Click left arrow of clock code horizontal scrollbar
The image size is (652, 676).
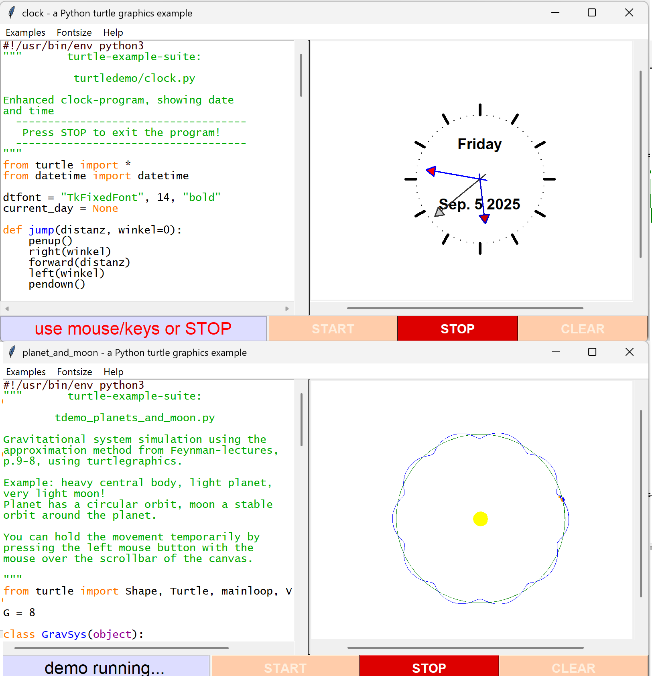click(x=7, y=309)
